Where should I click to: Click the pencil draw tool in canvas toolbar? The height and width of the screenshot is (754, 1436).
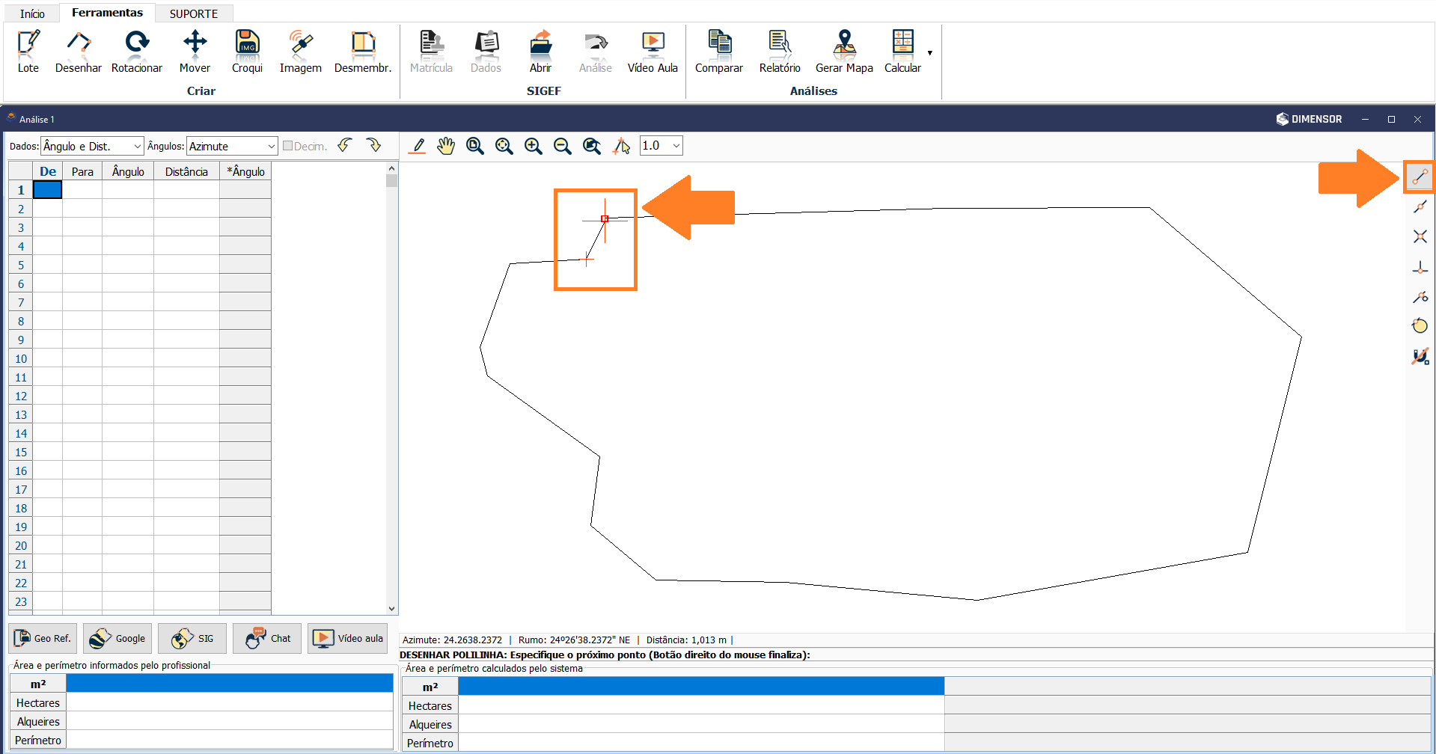(418, 146)
